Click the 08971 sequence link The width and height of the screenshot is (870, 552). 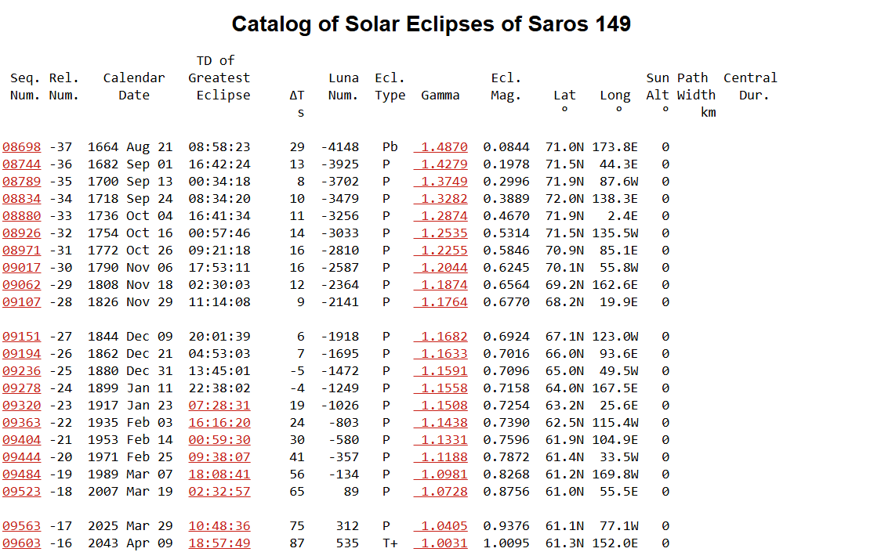coord(22,250)
